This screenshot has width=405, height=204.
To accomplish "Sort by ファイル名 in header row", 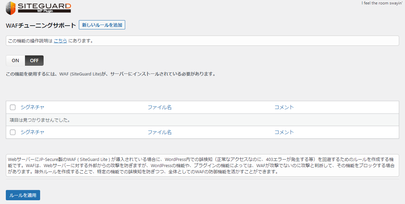I will [x=159, y=107].
